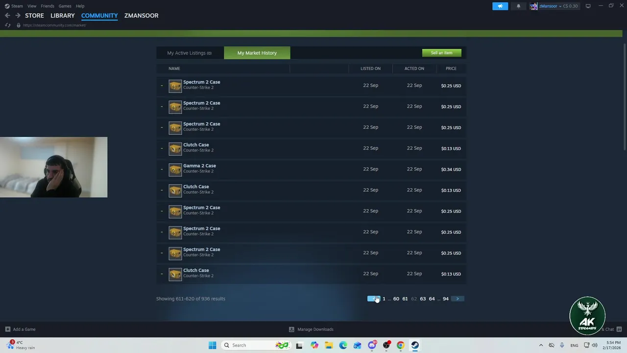Jump to page 1 of market history
The width and height of the screenshot is (627, 353).
click(x=384, y=299)
